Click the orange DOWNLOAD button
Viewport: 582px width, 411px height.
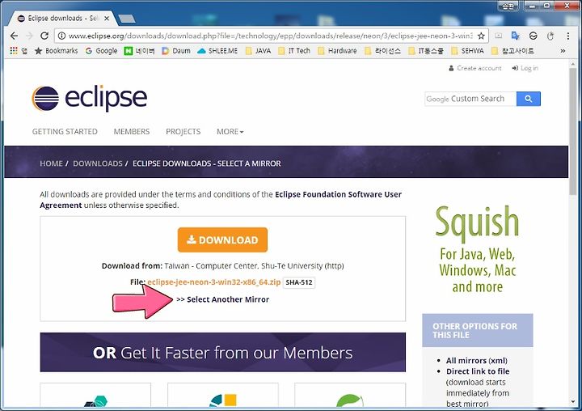click(x=222, y=240)
